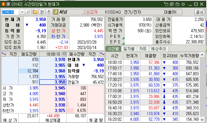The image size is (207, 123).
Task: Open the 차트 tab
Action: tap(143, 49)
